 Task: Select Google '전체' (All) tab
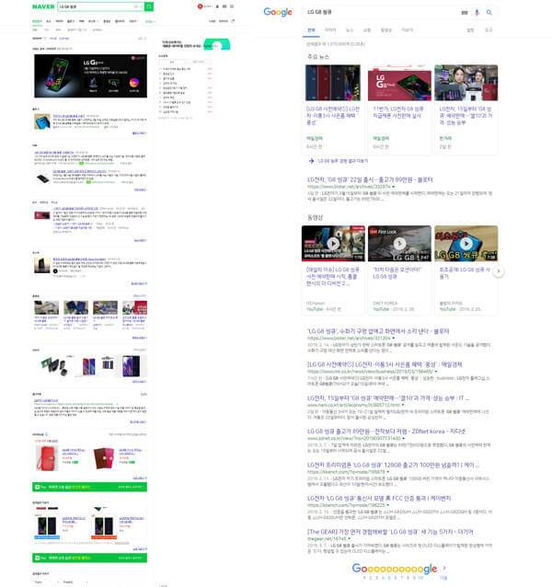click(x=311, y=29)
